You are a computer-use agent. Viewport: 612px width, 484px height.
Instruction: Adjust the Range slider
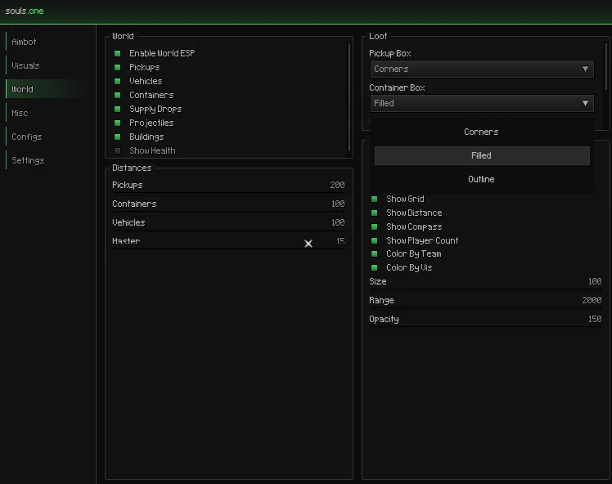click(x=485, y=308)
